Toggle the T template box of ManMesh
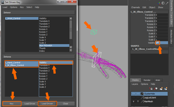This screenshot has height=107, width=174. tap(138, 101)
